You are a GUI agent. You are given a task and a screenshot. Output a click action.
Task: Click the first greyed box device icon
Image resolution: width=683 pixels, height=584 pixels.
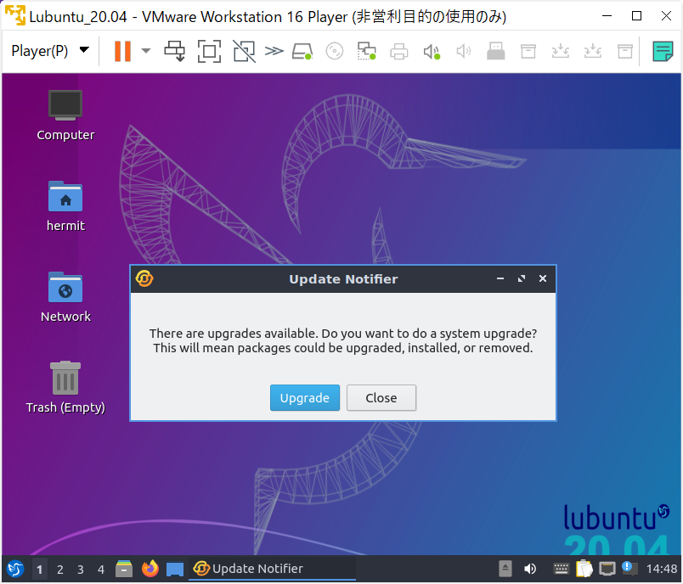[x=528, y=51]
